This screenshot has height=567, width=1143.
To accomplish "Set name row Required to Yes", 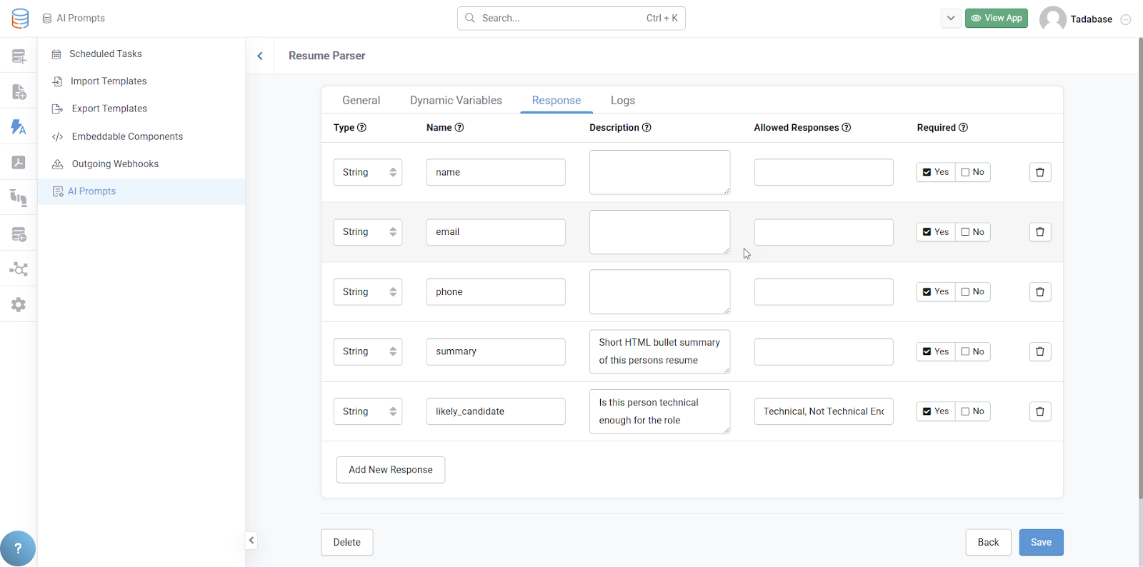I will click(936, 172).
